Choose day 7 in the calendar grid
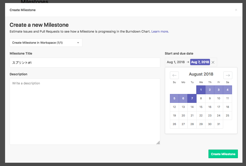This screenshot has width=246, height=166. pyautogui.click(x=192, y=98)
